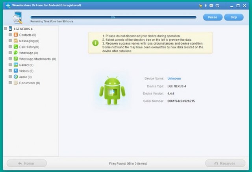Click the LGE NEXUS 4 phone icon
252x172 pixels.
11,29
